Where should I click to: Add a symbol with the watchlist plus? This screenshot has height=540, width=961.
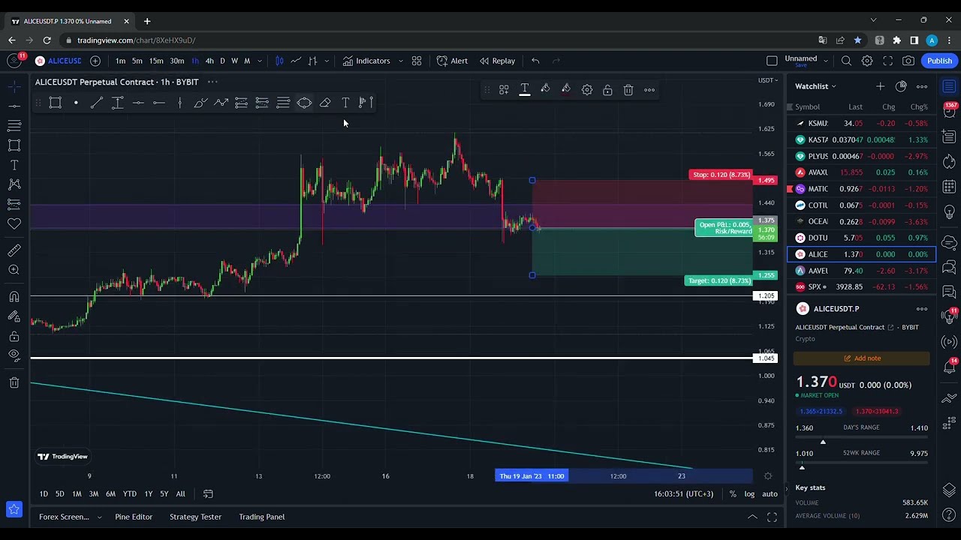point(880,86)
